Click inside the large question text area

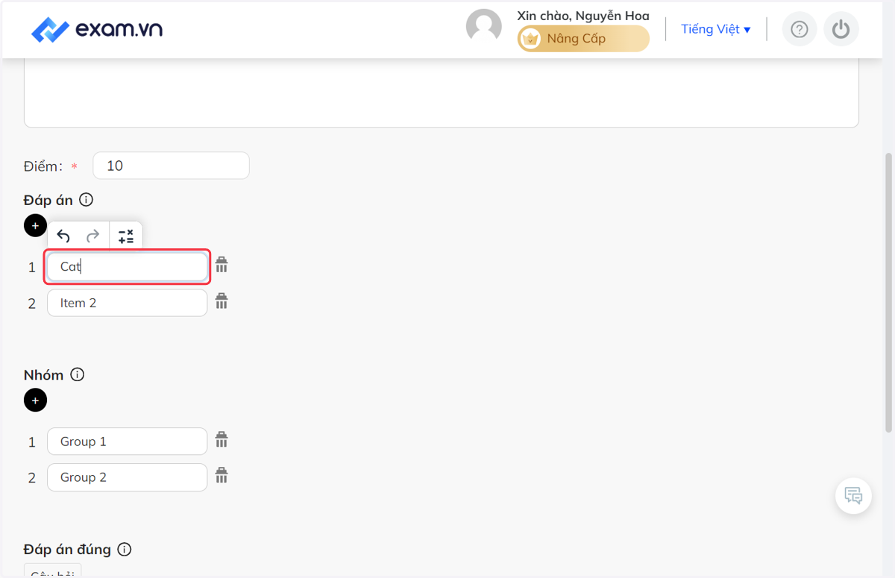coord(442,93)
